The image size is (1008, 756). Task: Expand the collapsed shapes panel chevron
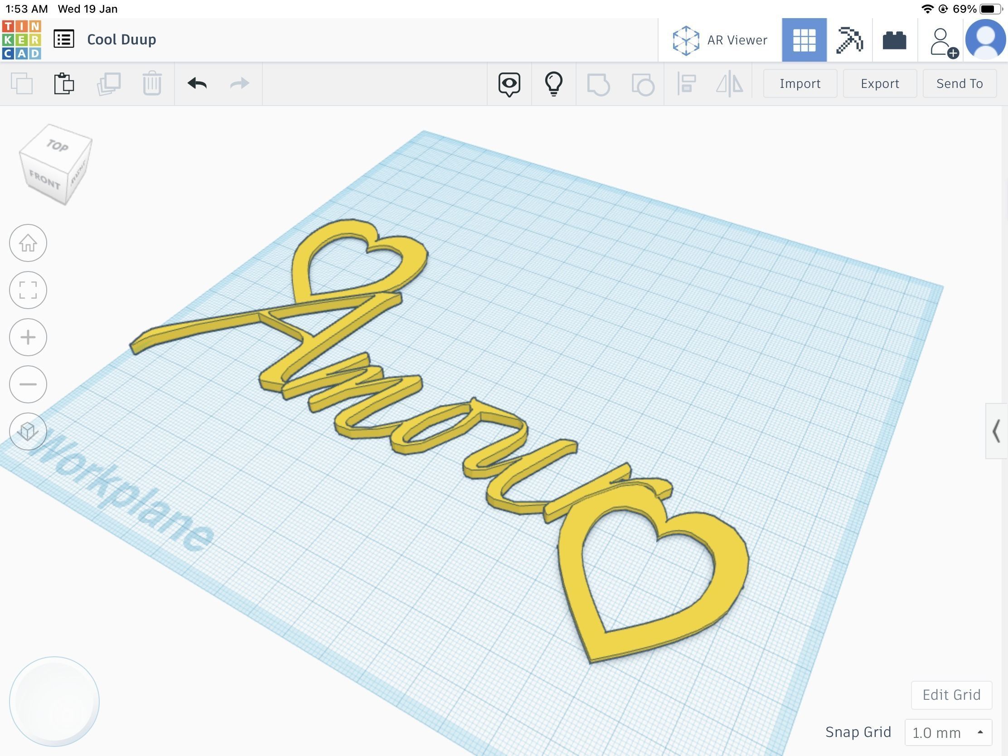click(997, 431)
